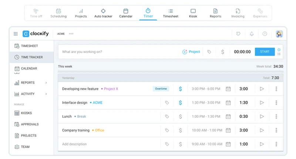Screen dimensions: 296x159
Task: Open more options for Developing new feature
Action: click(276, 89)
